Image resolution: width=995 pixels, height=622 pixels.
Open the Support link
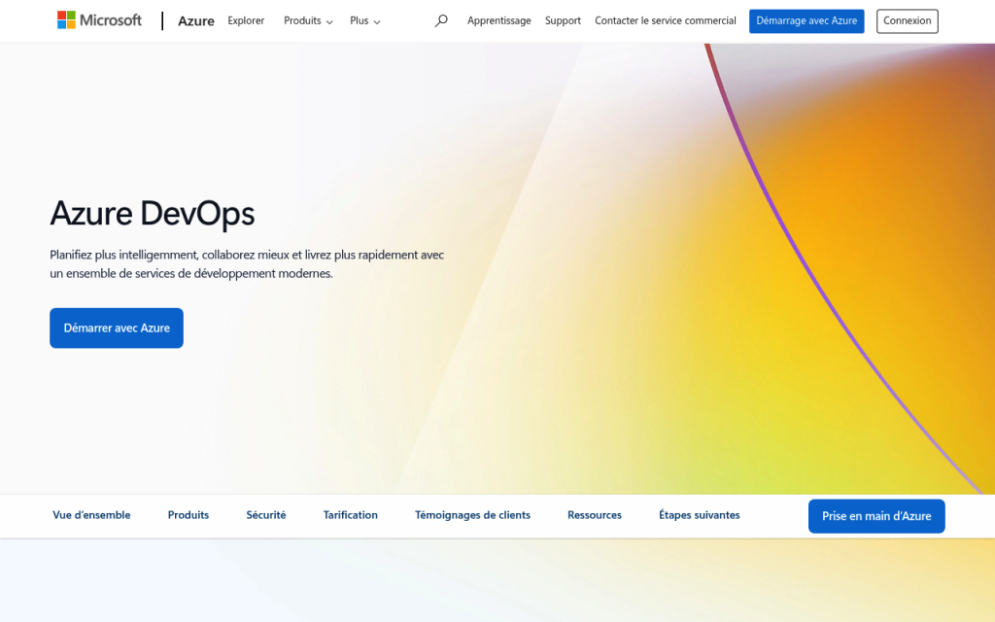tap(563, 21)
